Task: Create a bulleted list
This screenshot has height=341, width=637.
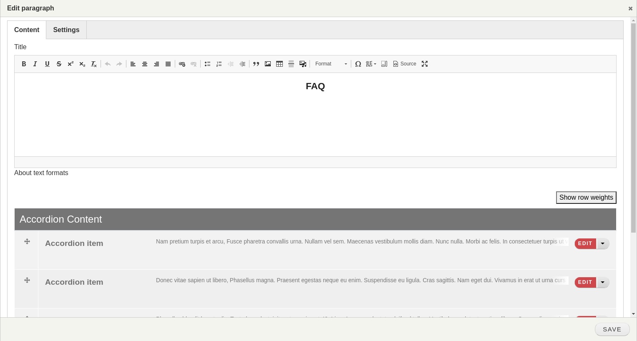Action: [207, 64]
